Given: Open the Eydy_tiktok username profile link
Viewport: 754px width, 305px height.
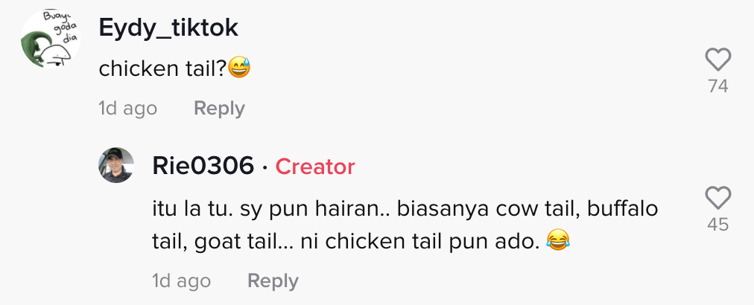Looking at the screenshot, I should (168, 28).
